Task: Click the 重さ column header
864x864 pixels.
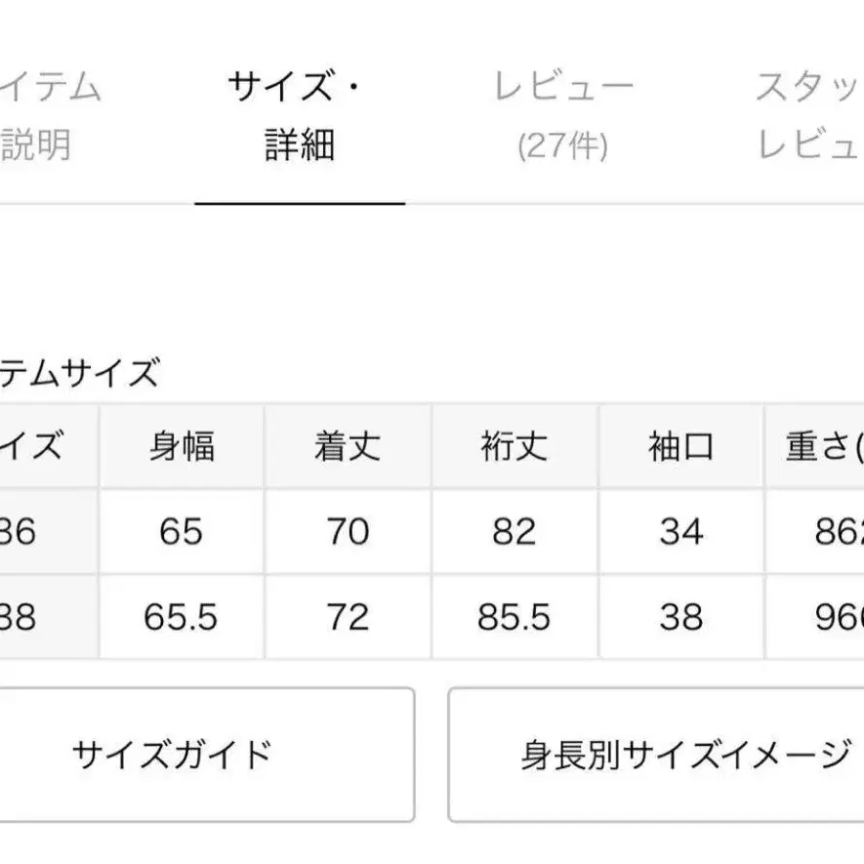Action: 820,447
